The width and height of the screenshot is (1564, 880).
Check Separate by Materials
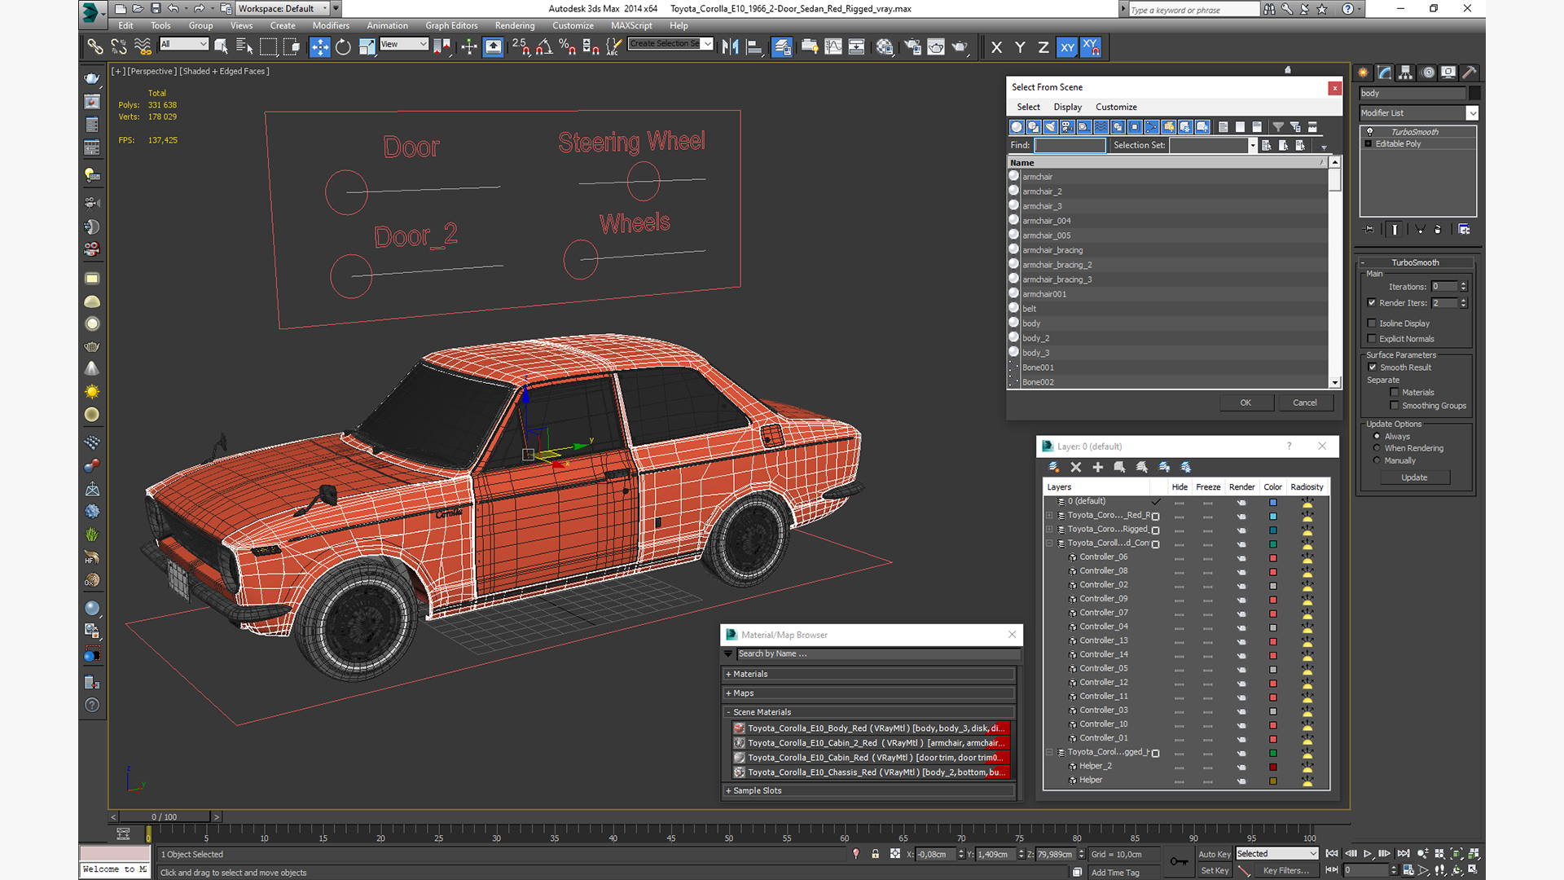(1395, 393)
